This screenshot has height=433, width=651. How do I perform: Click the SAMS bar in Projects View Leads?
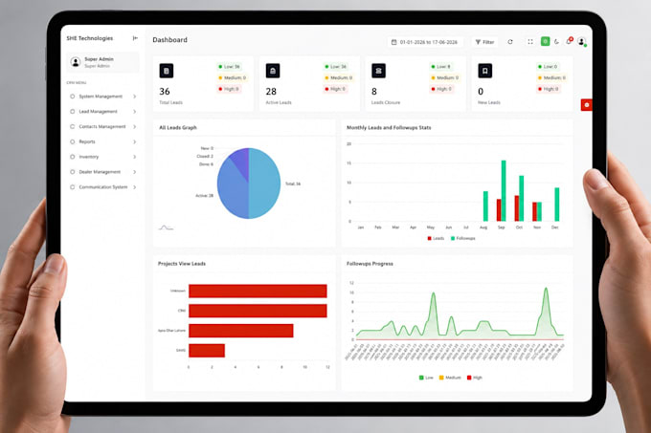coord(207,351)
